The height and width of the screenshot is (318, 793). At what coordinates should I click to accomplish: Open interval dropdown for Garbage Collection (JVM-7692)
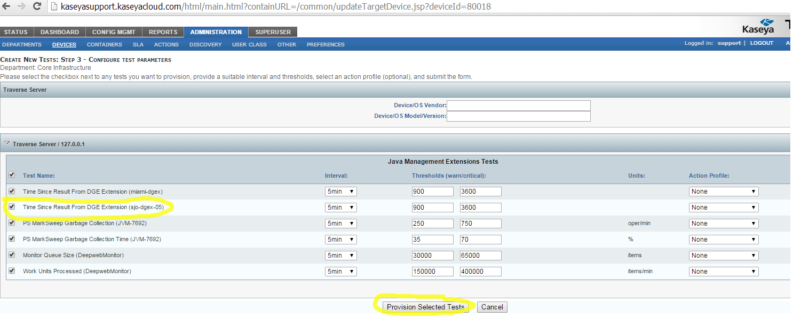click(341, 224)
